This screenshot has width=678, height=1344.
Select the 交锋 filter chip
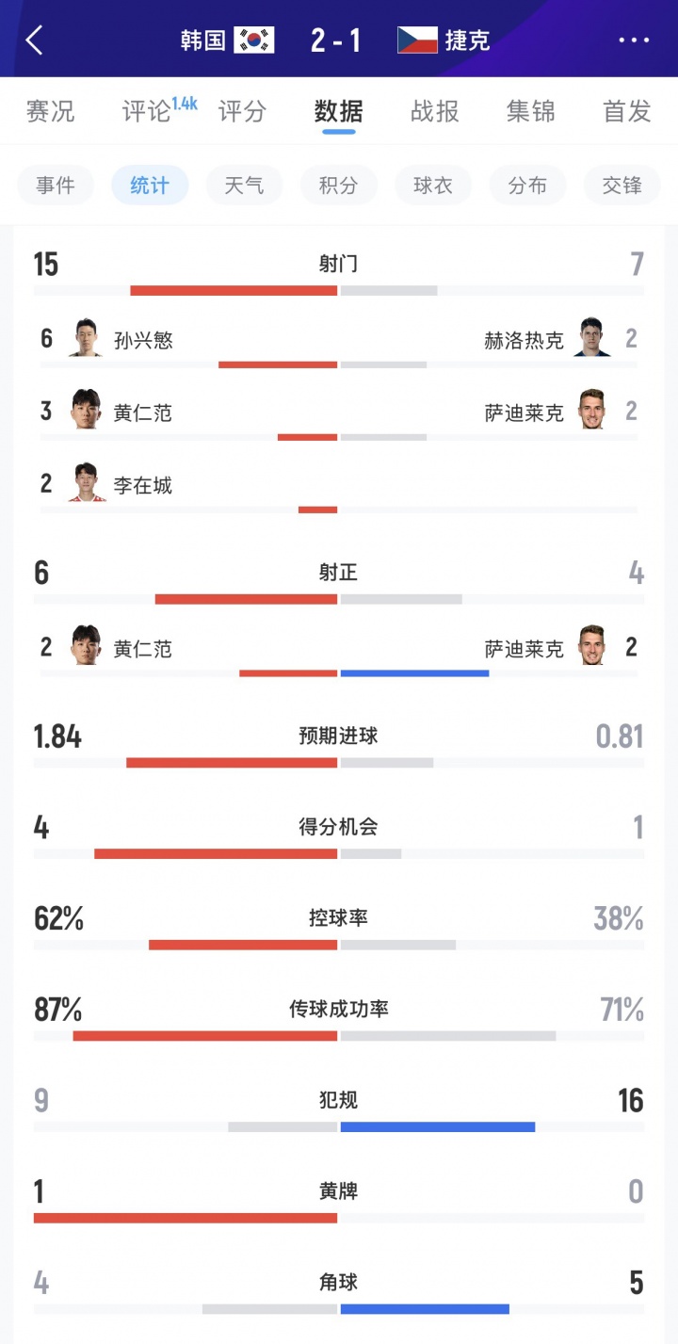(x=622, y=186)
